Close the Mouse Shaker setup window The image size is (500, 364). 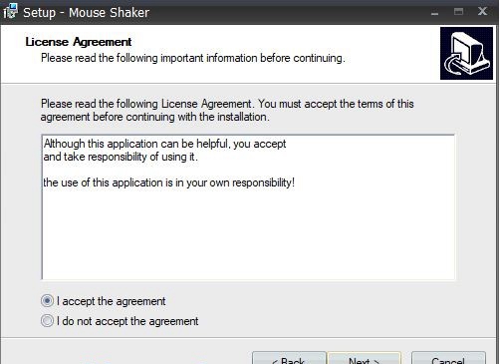click(x=482, y=11)
